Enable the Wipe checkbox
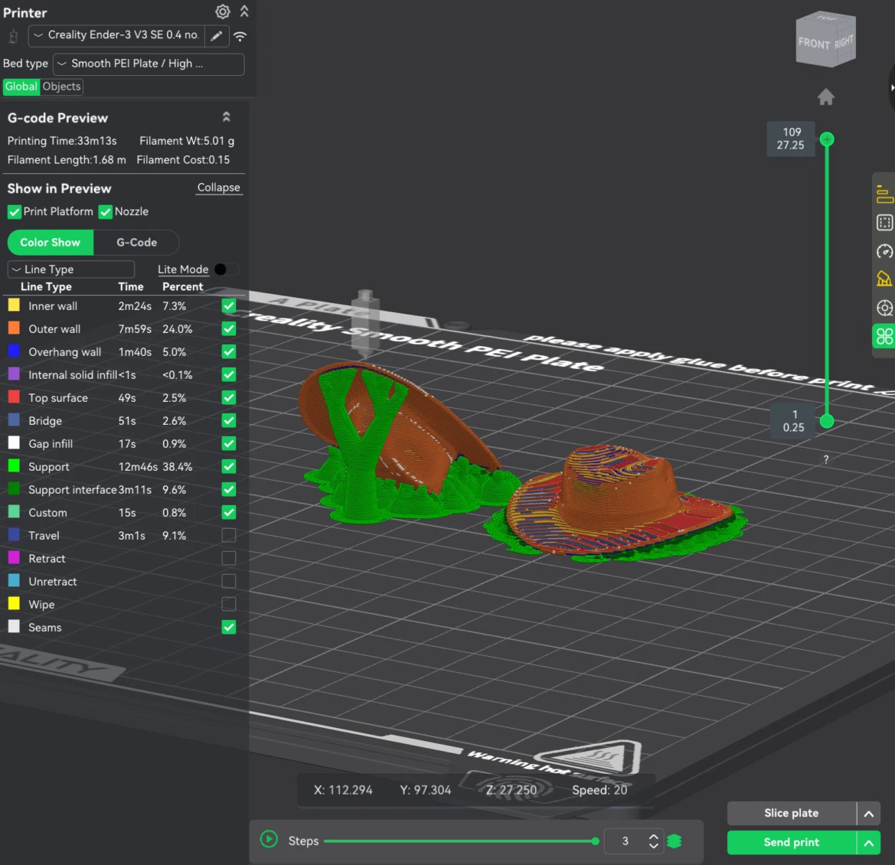895x865 pixels. [x=229, y=604]
